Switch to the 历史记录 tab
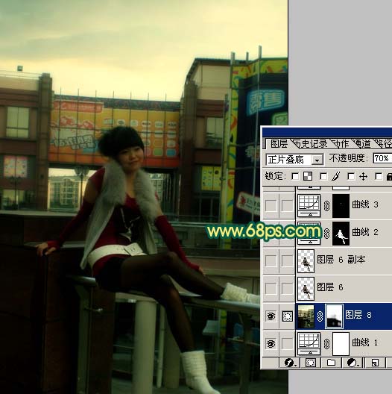The width and height of the screenshot is (392, 394). pyautogui.click(x=311, y=144)
